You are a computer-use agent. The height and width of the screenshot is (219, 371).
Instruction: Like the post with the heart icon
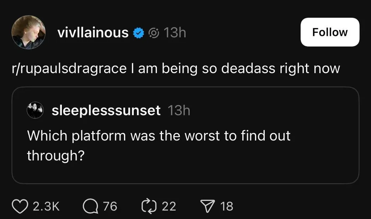click(20, 206)
